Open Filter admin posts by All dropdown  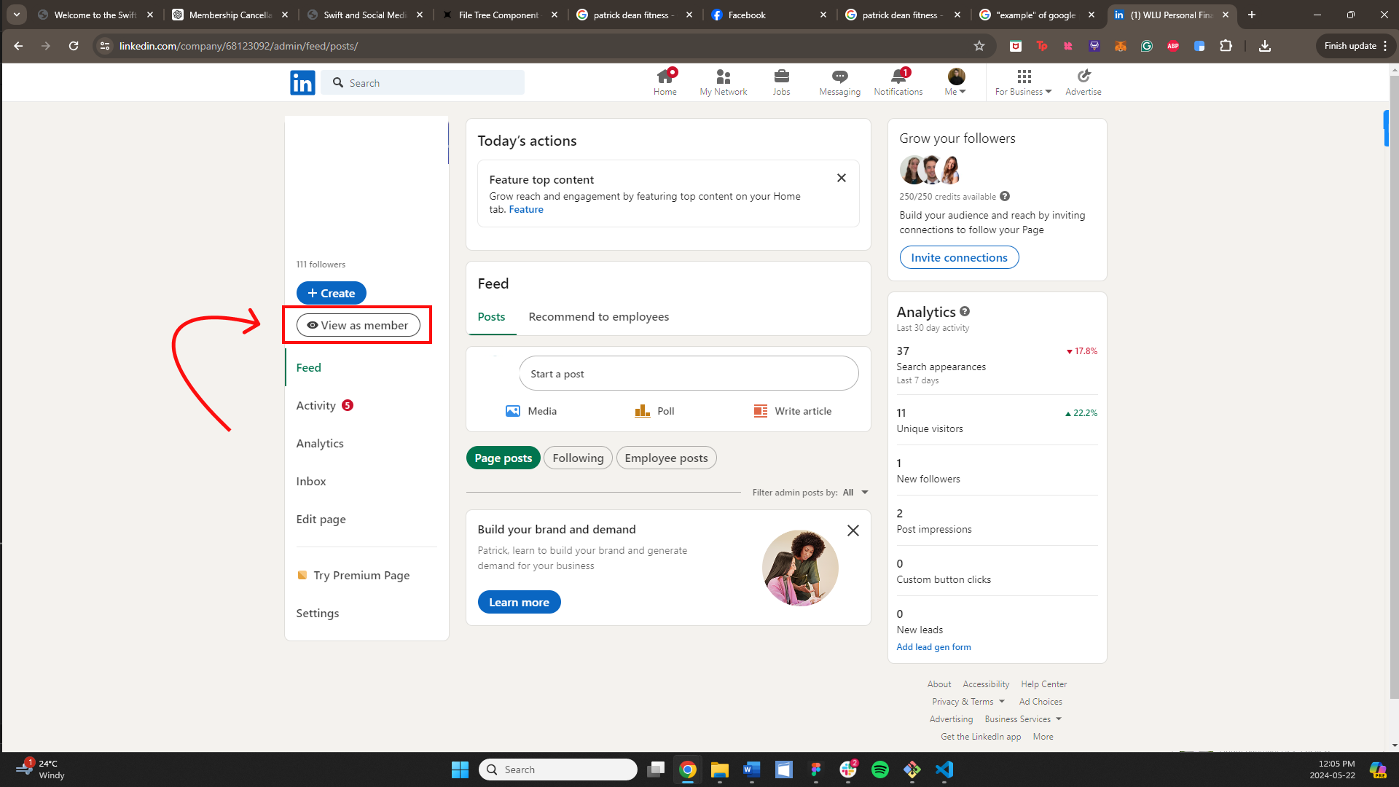(855, 493)
